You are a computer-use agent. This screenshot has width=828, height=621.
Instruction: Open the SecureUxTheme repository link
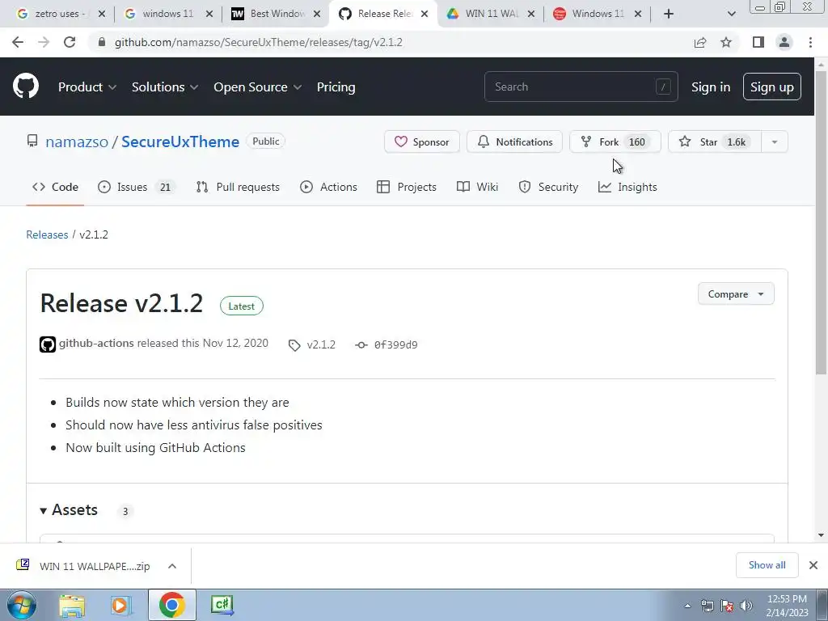coord(180,142)
